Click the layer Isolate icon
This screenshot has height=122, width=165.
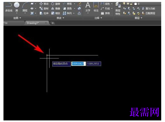tap(129, 9)
